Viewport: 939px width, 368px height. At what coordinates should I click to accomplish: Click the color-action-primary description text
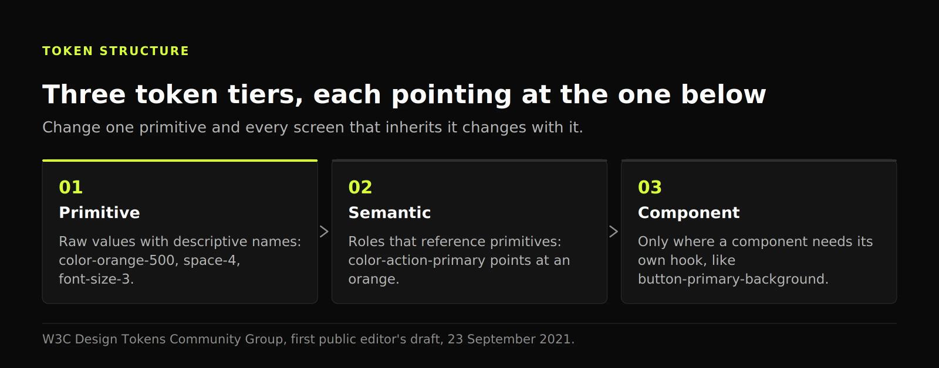[459, 260]
